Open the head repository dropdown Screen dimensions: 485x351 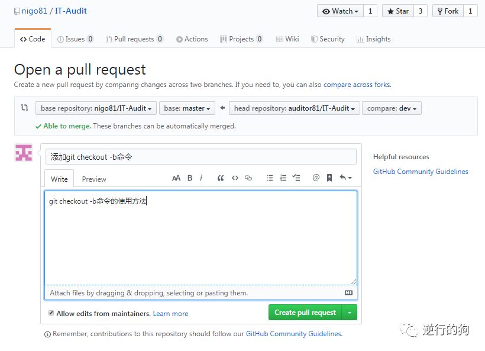click(294, 108)
